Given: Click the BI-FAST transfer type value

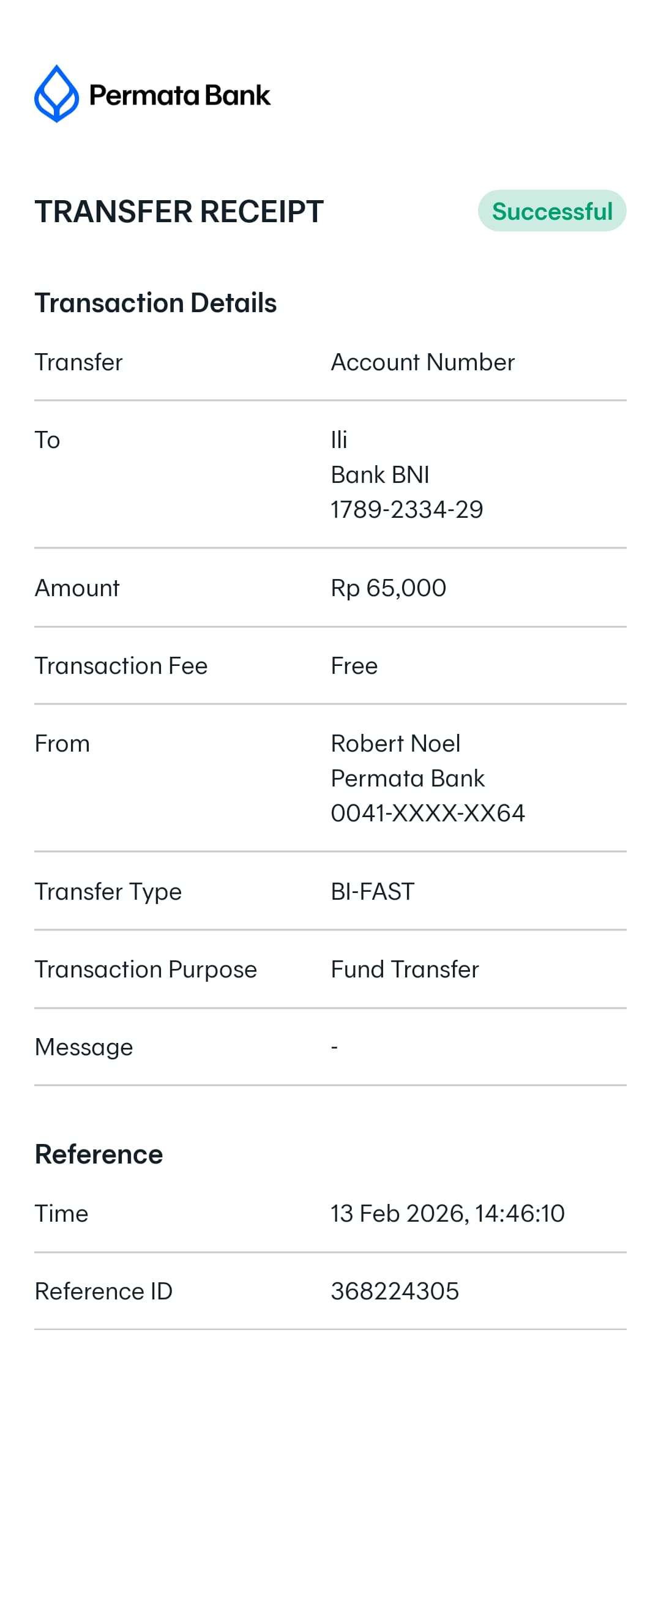Looking at the screenshot, I should (373, 891).
